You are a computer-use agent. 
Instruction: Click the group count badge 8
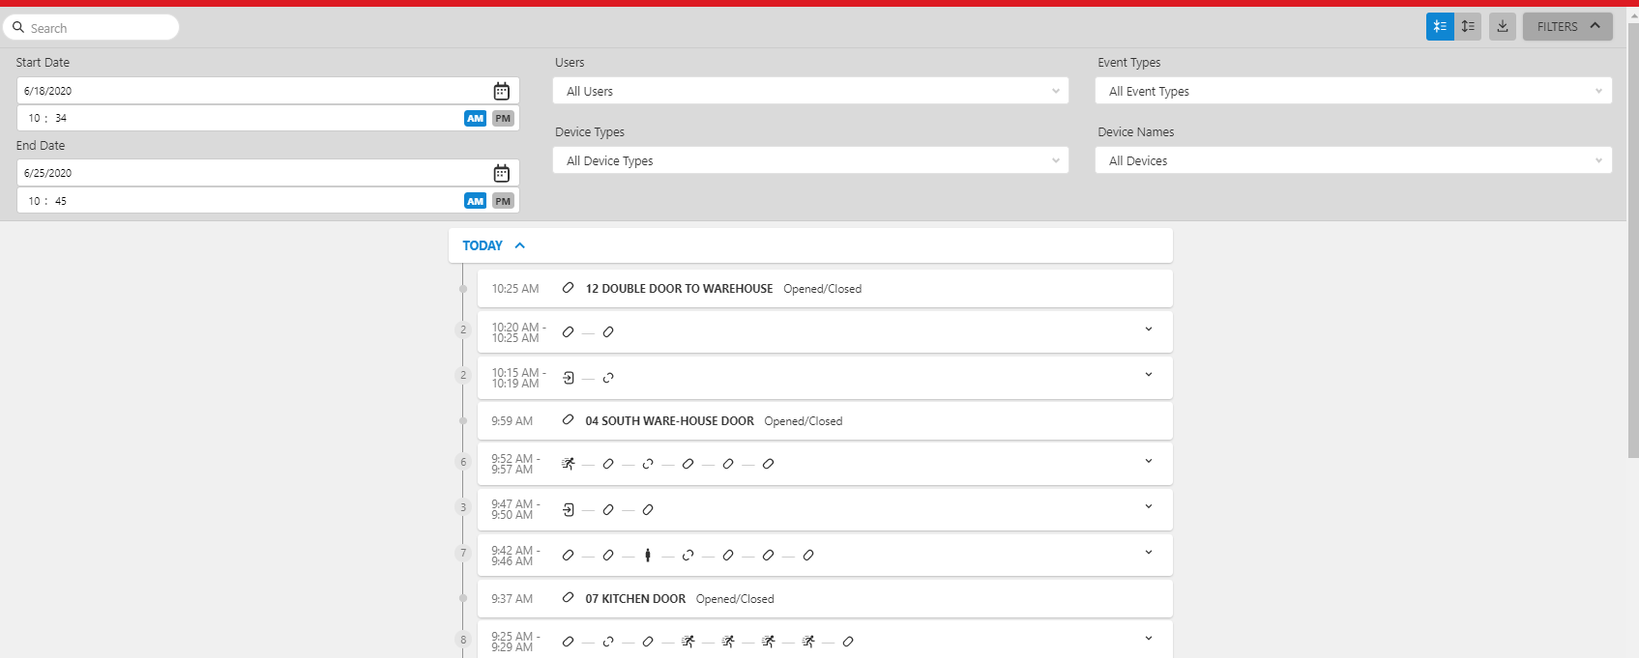[x=463, y=640]
